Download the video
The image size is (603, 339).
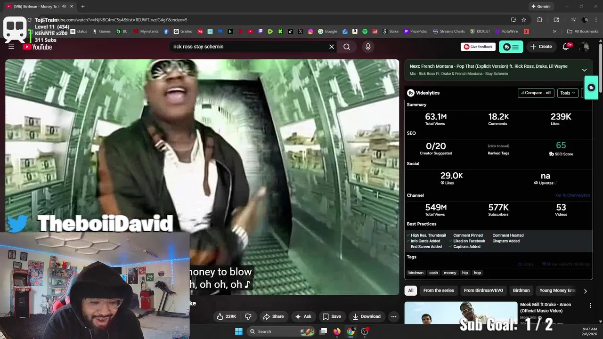point(367,316)
